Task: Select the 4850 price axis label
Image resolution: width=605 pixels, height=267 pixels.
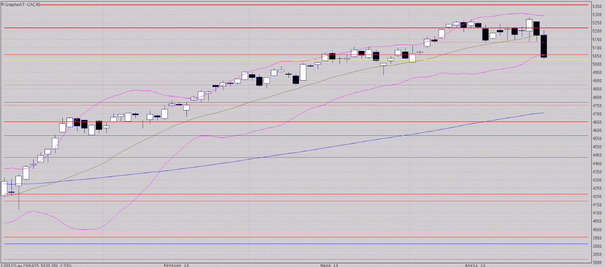Action: (597, 89)
